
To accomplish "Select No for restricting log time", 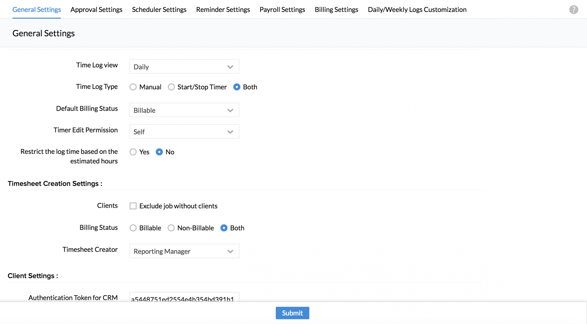I will point(159,152).
